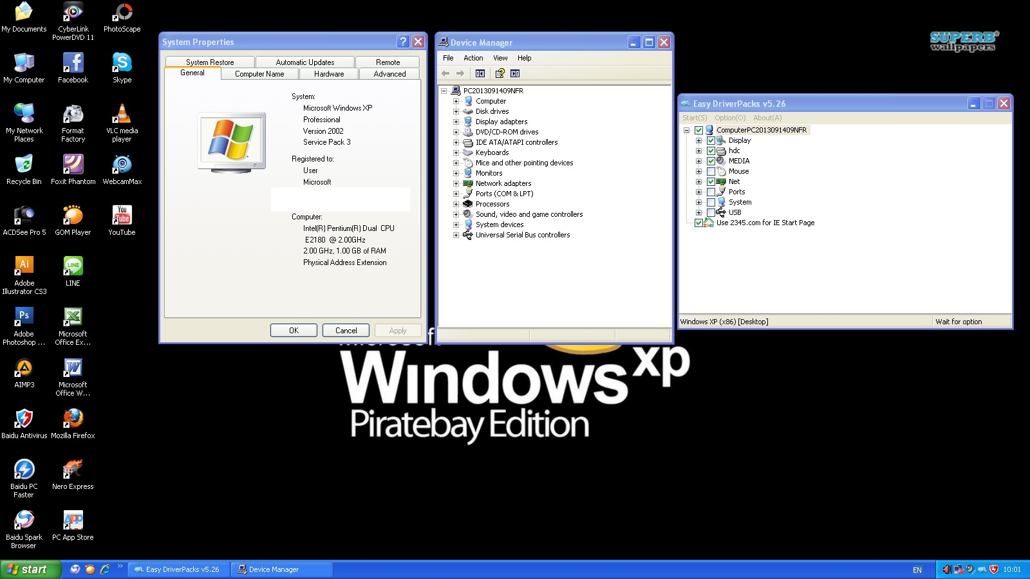1030x579 pixels.
Task: Expand the Display node in Easy DriverPacks
Action: [698, 140]
